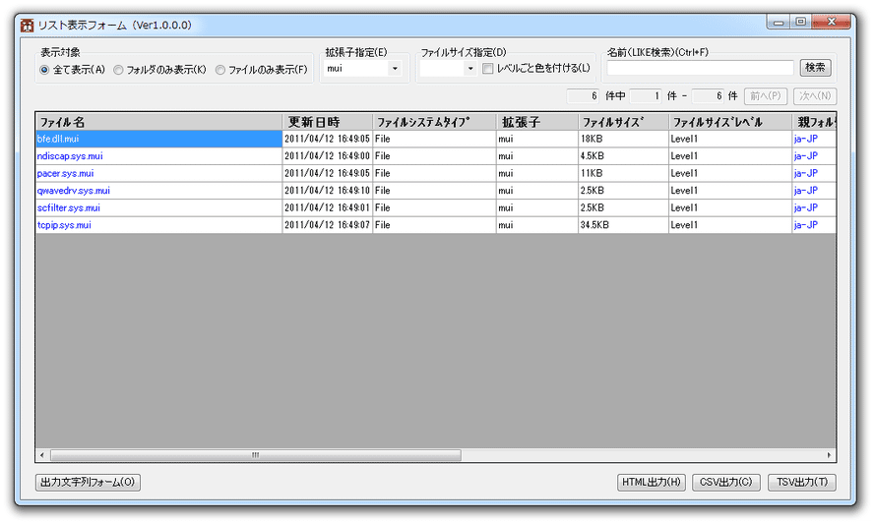Click the TSV出力(T) button
The width and height of the screenshot is (874, 524).
pyautogui.click(x=801, y=482)
